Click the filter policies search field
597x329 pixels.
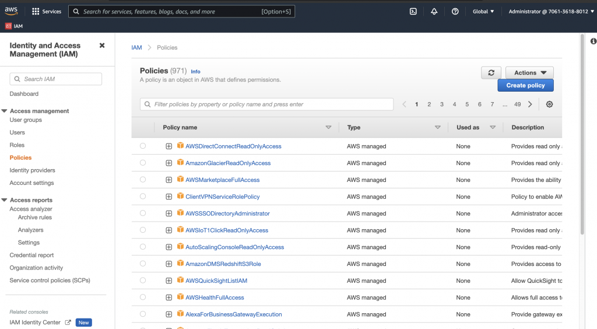[267, 104]
